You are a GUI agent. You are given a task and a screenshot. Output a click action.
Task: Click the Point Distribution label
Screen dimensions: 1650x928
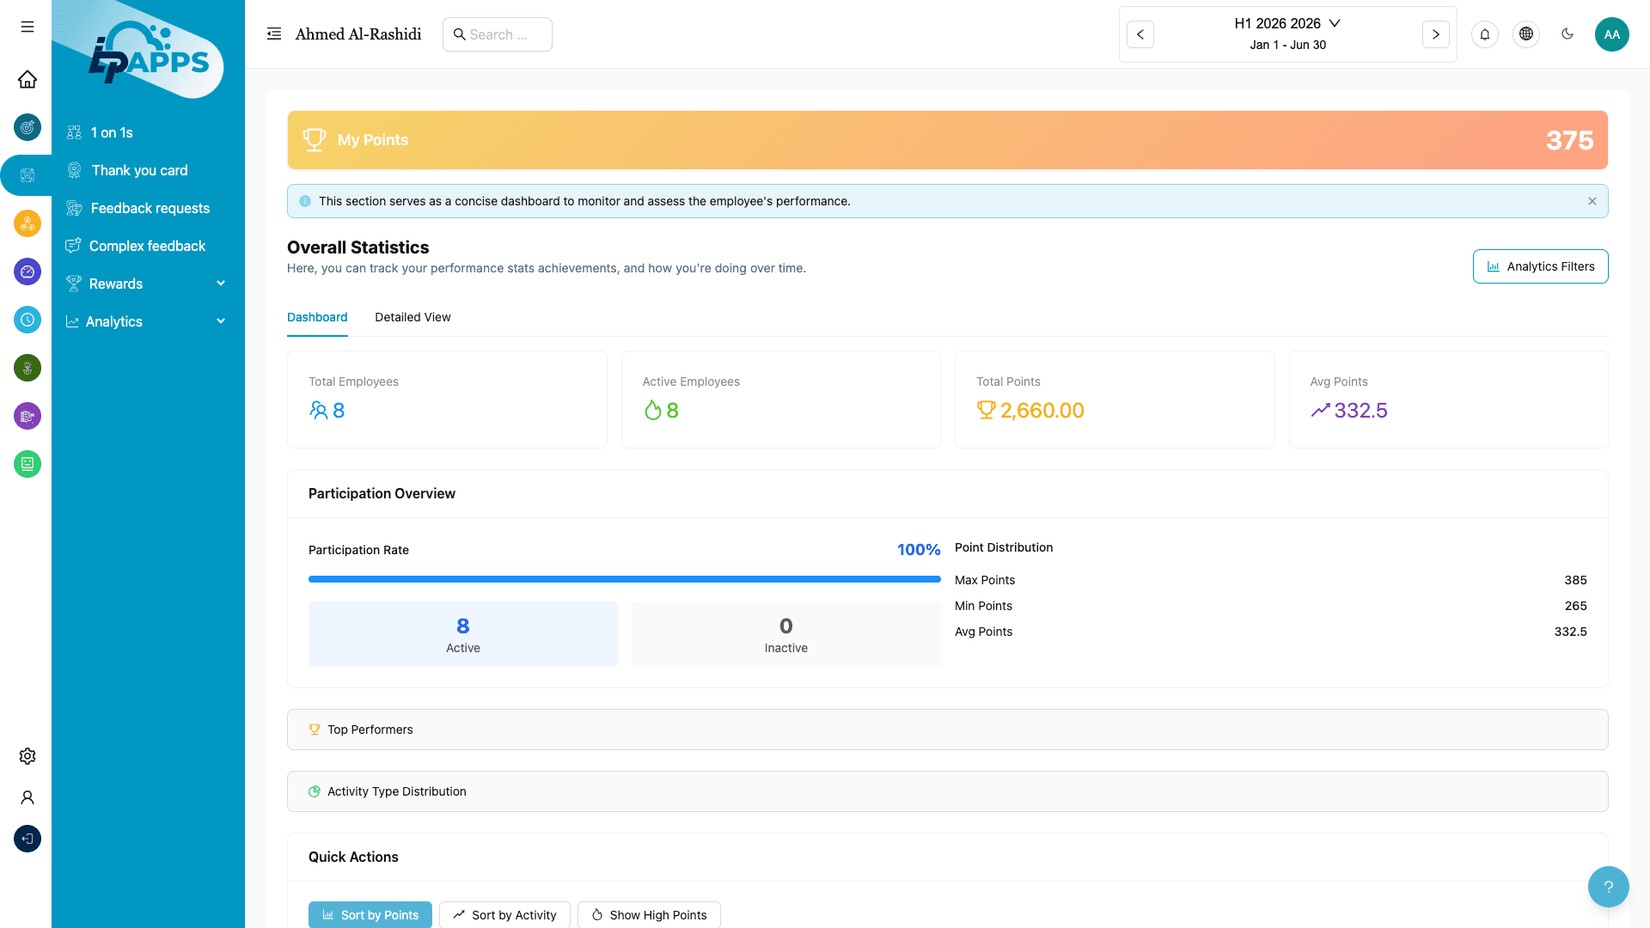pyautogui.click(x=1004, y=547)
